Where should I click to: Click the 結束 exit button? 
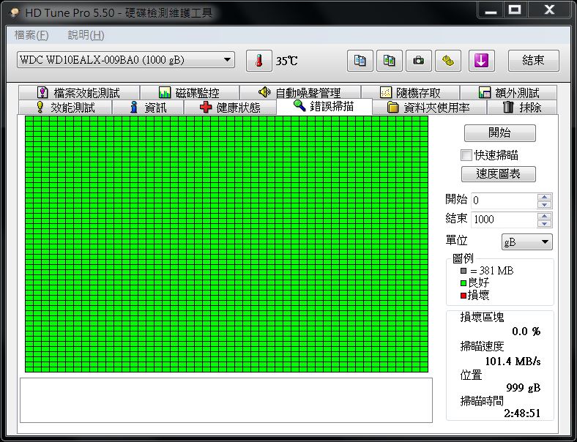point(533,61)
